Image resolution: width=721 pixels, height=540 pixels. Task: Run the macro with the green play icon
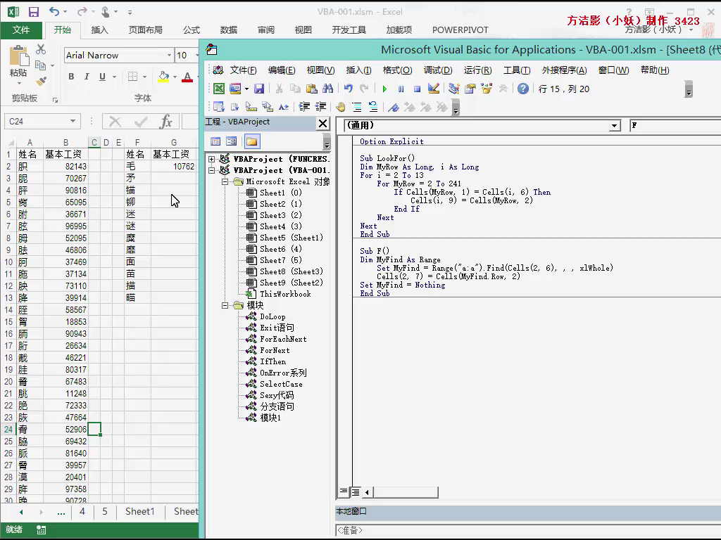[x=384, y=89]
